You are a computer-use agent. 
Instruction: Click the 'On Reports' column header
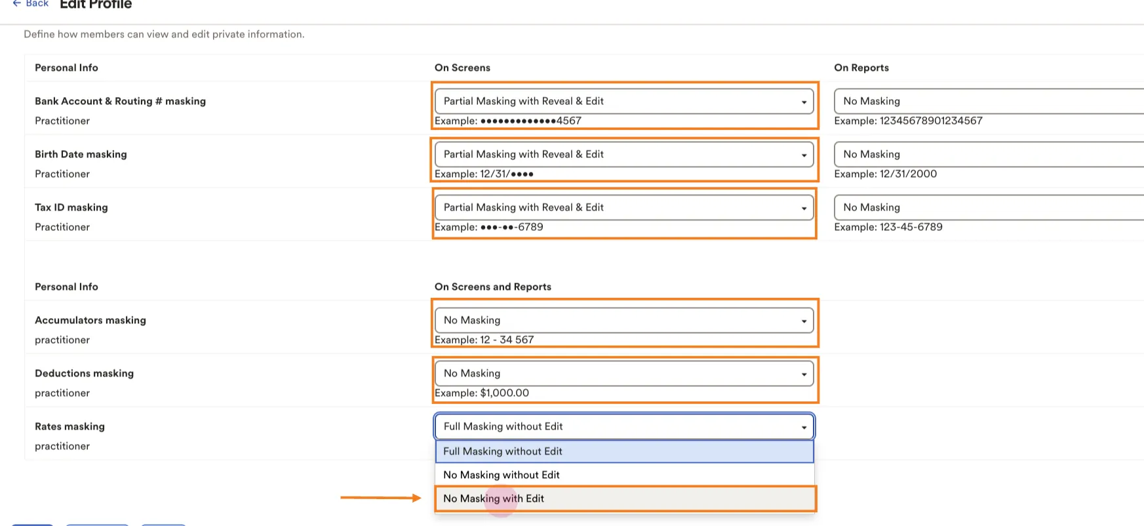pyautogui.click(x=861, y=68)
